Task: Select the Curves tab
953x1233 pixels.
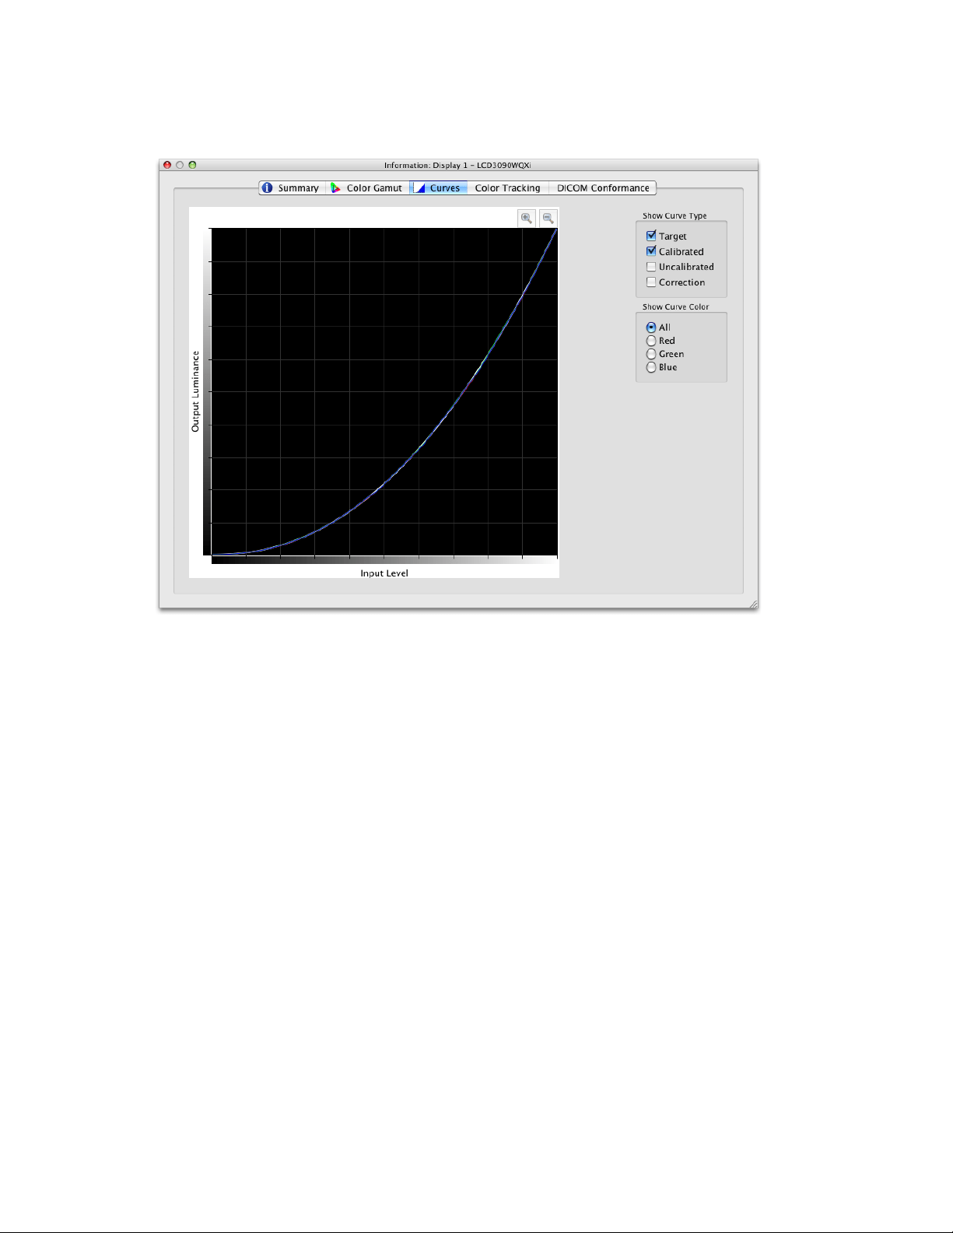Action: (439, 188)
